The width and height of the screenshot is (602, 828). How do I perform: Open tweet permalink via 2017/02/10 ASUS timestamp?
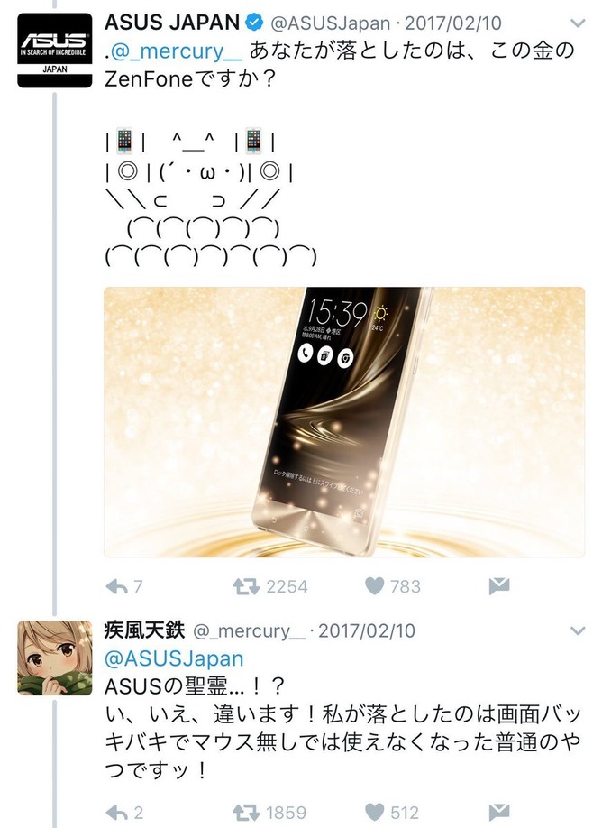click(453, 23)
